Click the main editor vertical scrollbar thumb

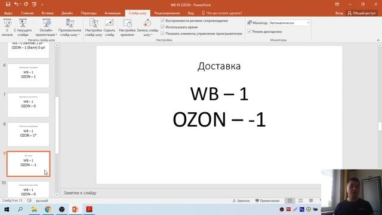click(380, 127)
